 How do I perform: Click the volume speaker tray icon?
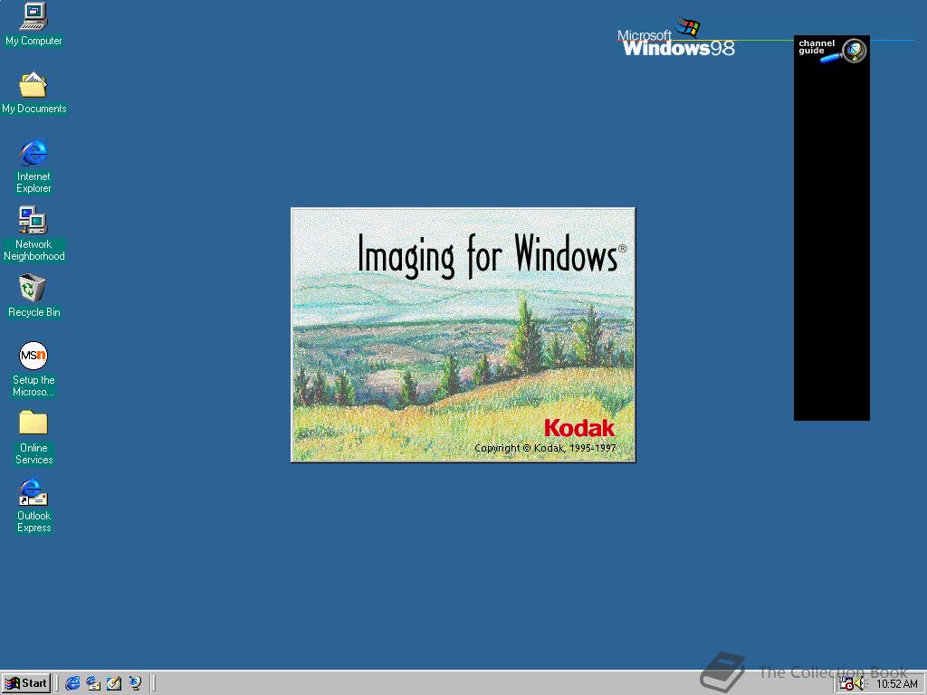(860, 684)
